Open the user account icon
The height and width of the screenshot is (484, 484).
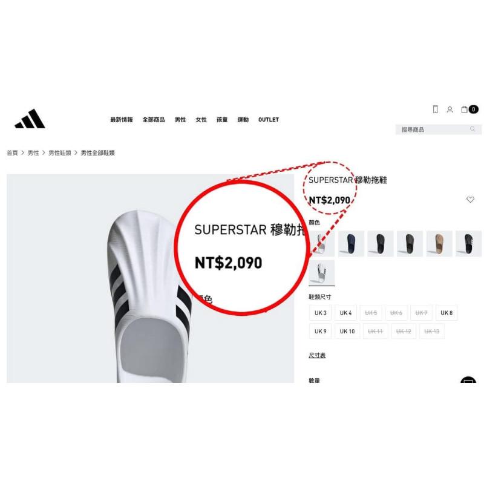pos(450,110)
